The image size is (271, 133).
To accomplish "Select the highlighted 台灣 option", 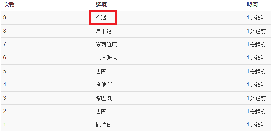I will pyautogui.click(x=101, y=18).
